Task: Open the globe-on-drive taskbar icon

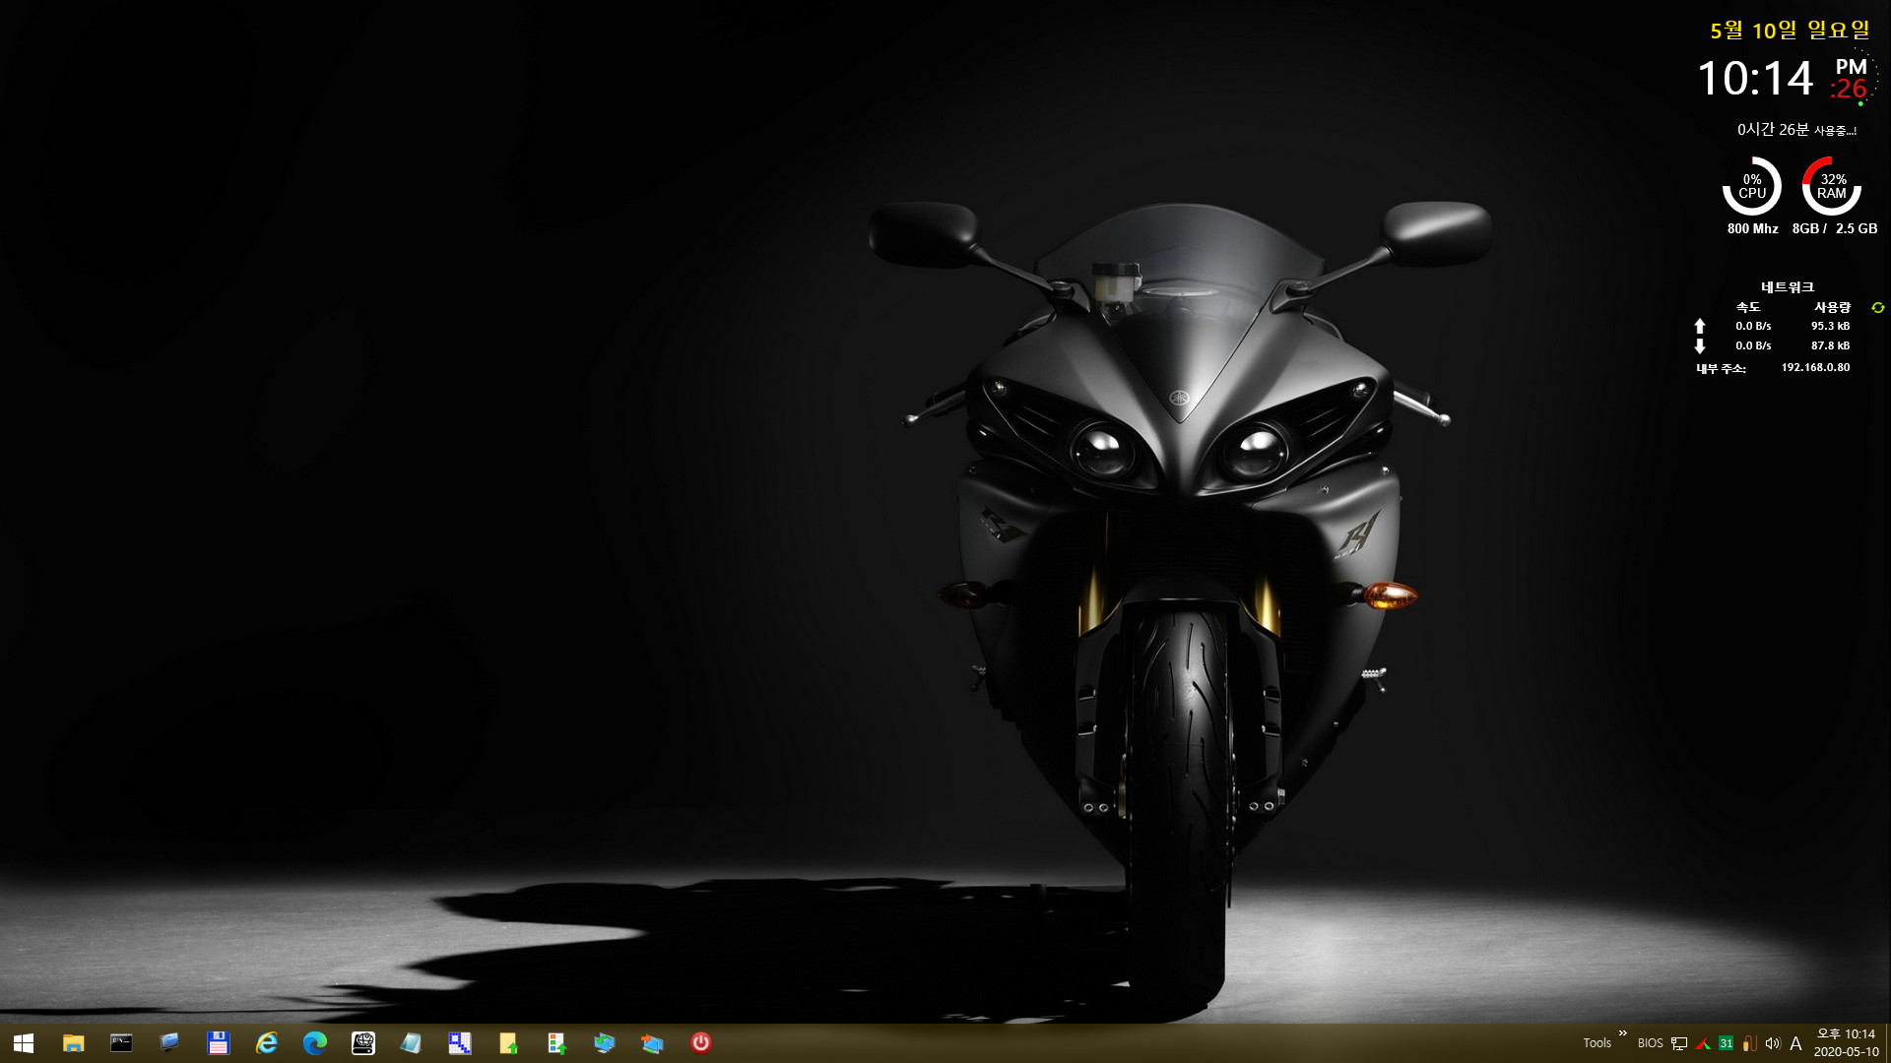Action: tap(363, 1043)
